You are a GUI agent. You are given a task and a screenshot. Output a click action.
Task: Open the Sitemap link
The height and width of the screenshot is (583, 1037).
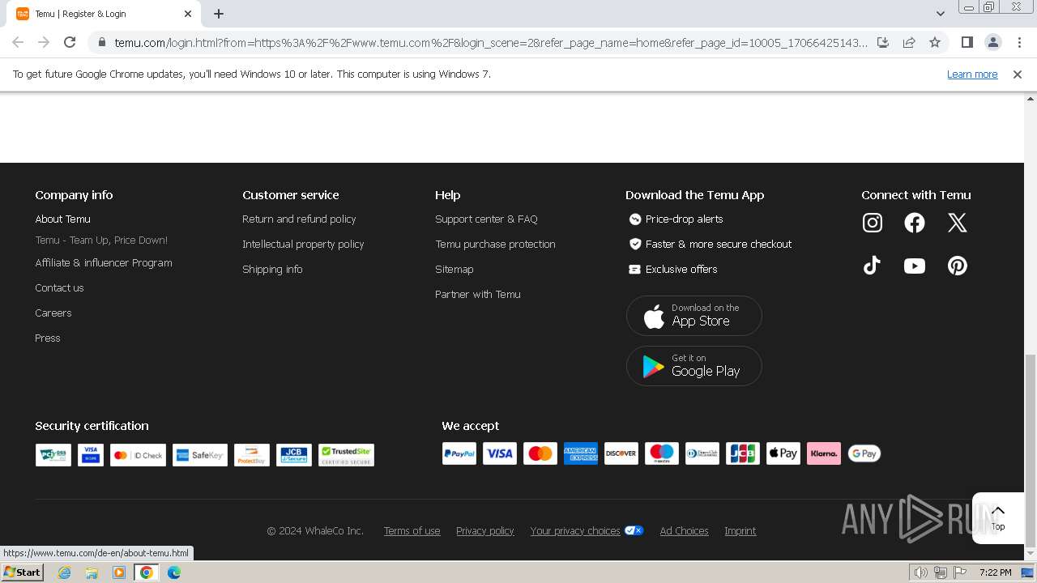tap(454, 270)
